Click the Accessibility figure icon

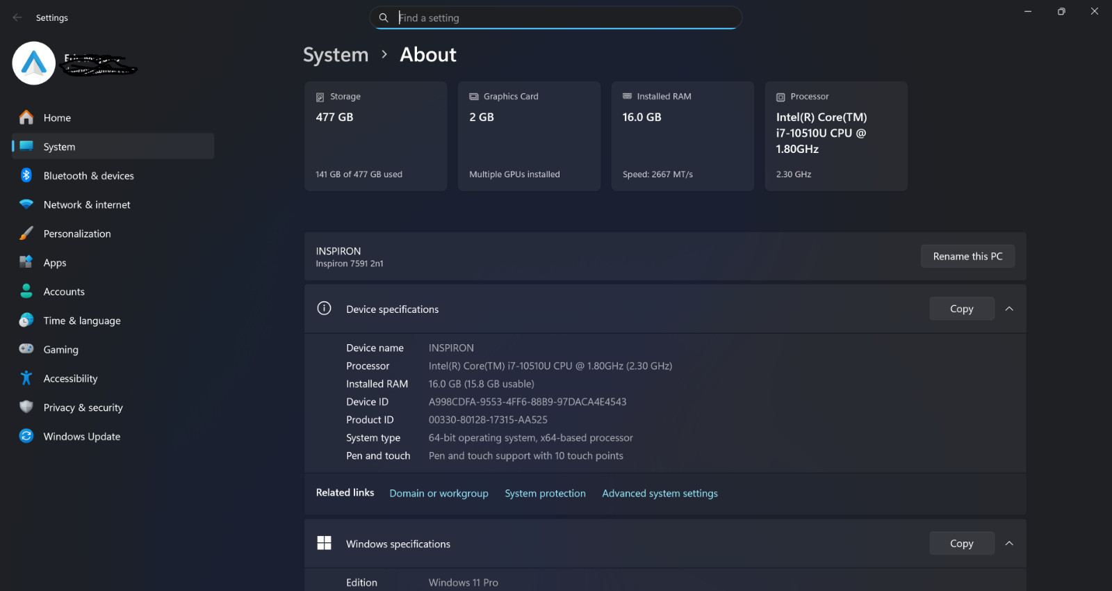click(26, 378)
